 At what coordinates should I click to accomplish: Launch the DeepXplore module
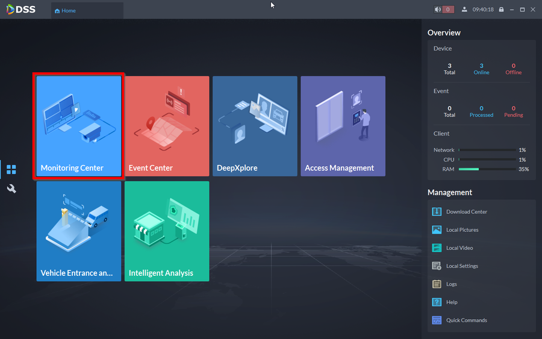pos(255,126)
